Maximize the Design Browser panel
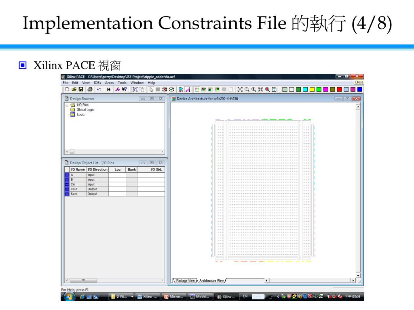The width and height of the screenshot is (414, 310). [x=152, y=99]
